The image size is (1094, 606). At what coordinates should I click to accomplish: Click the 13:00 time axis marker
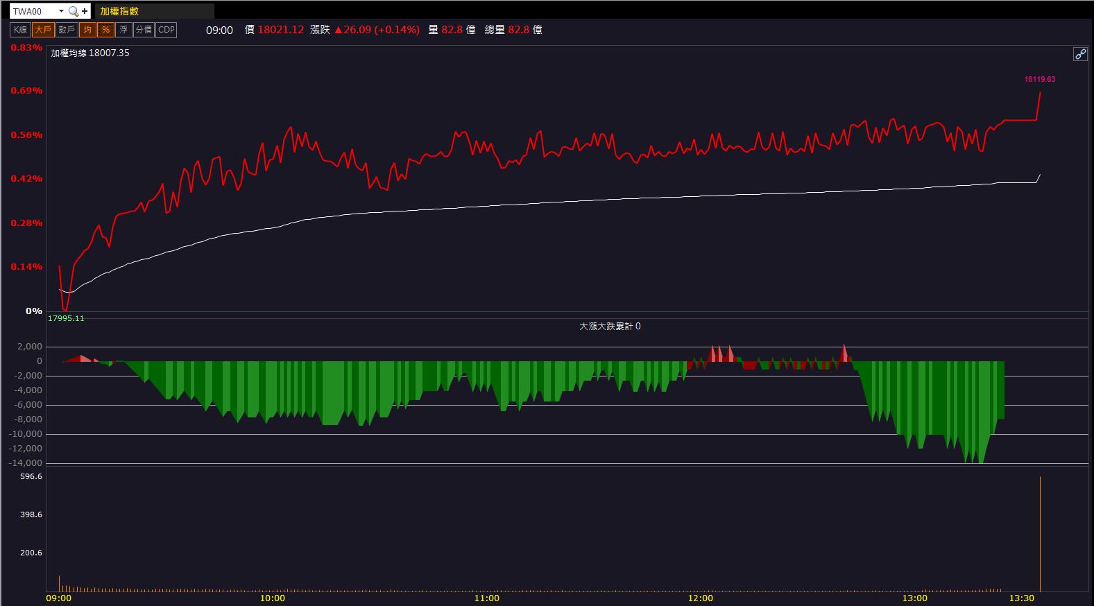tap(915, 598)
